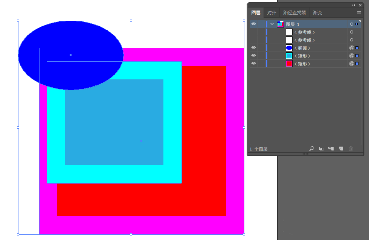Click the bottom-left corner handle of the bounding box
The image size is (369, 240).
coord(18,234)
